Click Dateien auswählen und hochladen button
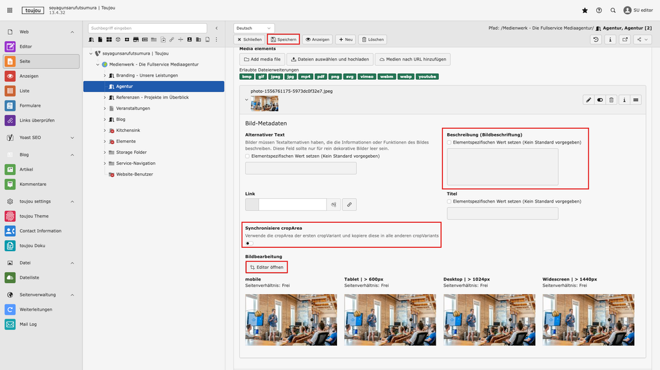Image resolution: width=660 pixels, height=370 pixels. (330, 59)
